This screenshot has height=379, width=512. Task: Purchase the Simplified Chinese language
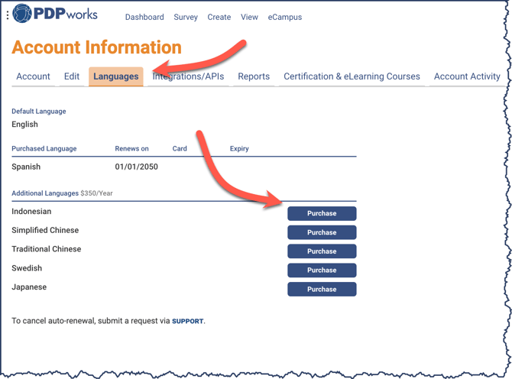[x=322, y=232]
